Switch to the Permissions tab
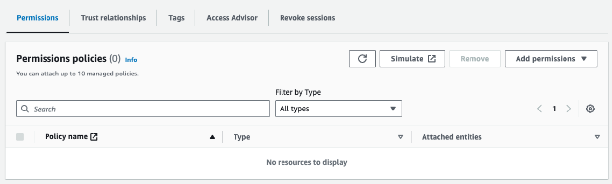 pos(38,18)
